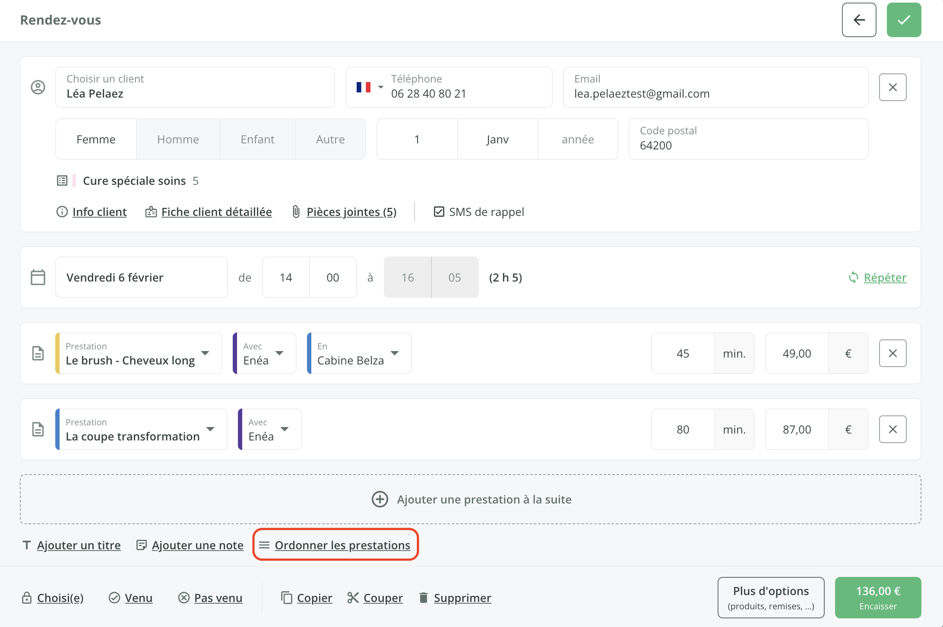Mark appointment as Venu
Image resolution: width=943 pixels, height=627 pixels.
click(138, 598)
